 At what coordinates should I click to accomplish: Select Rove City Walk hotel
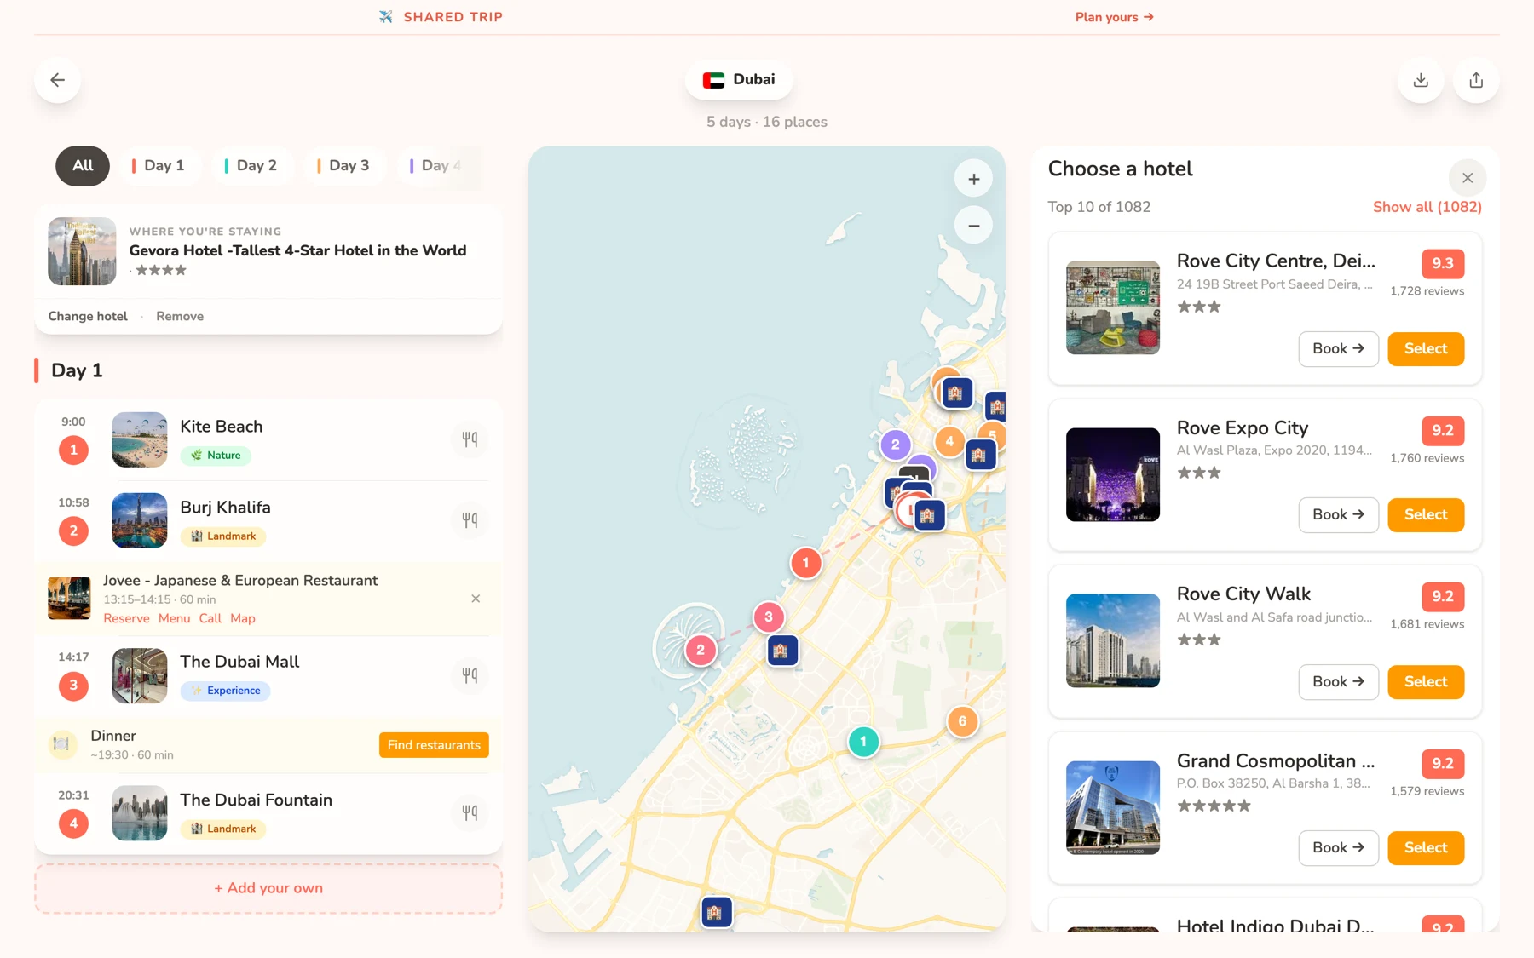(x=1426, y=681)
